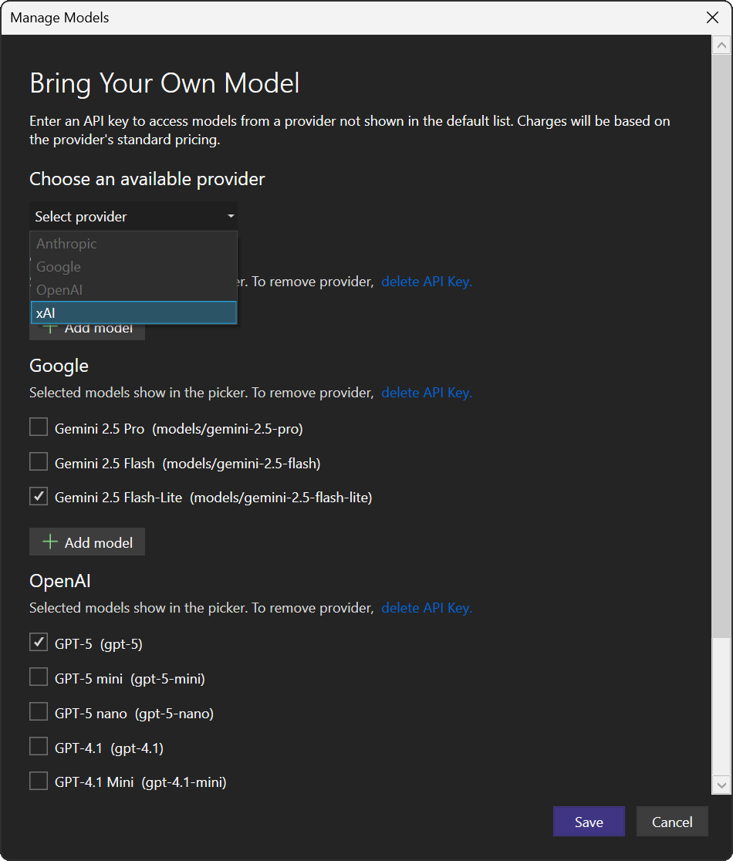
Task: Uncheck Gemini 2.5 Flash-Lite model
Action: tap(39, 496)
